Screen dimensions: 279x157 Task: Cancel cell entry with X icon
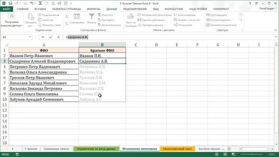point(43,37)
